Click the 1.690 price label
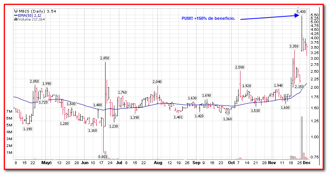This screenshot has height=174, width=328. [x=206, y=96]
